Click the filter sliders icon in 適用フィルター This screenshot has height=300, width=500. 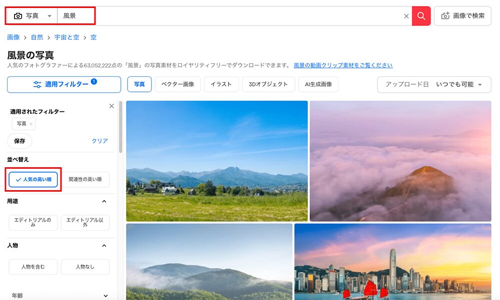coord(37,84)
